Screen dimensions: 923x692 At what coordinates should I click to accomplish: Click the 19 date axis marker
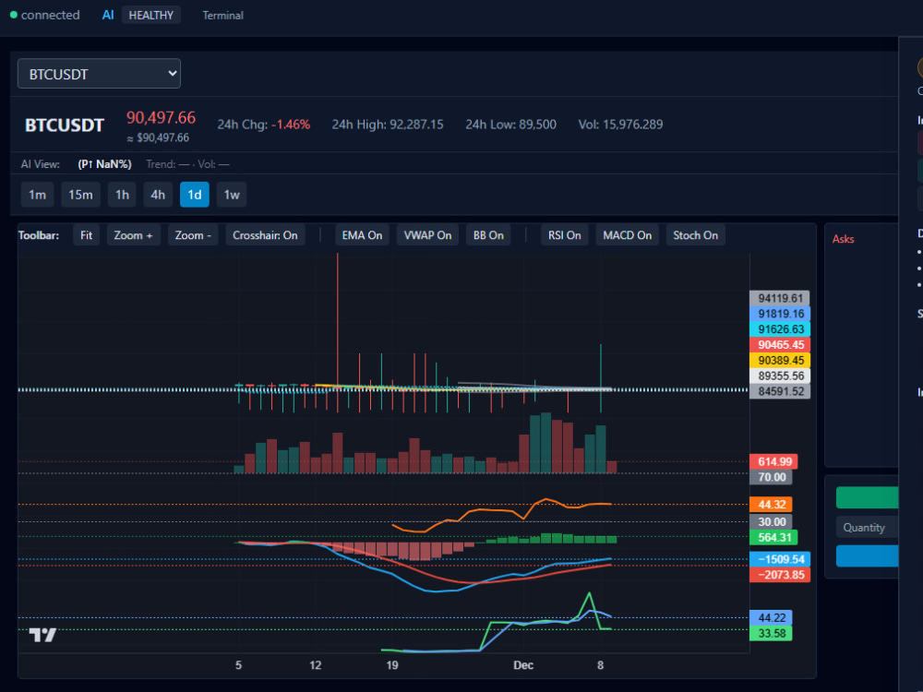click(x=392, y=665)
